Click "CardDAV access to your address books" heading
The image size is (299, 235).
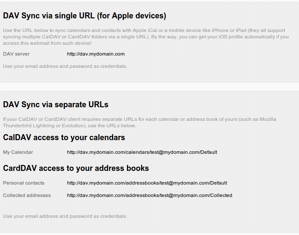click(x=76, y=168)
